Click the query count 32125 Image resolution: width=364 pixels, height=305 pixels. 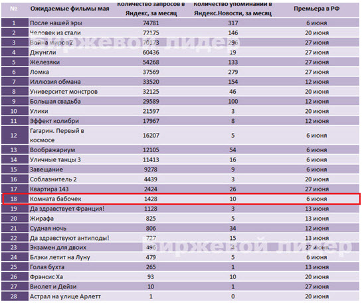pyautogui.click(x=151, y=92)
